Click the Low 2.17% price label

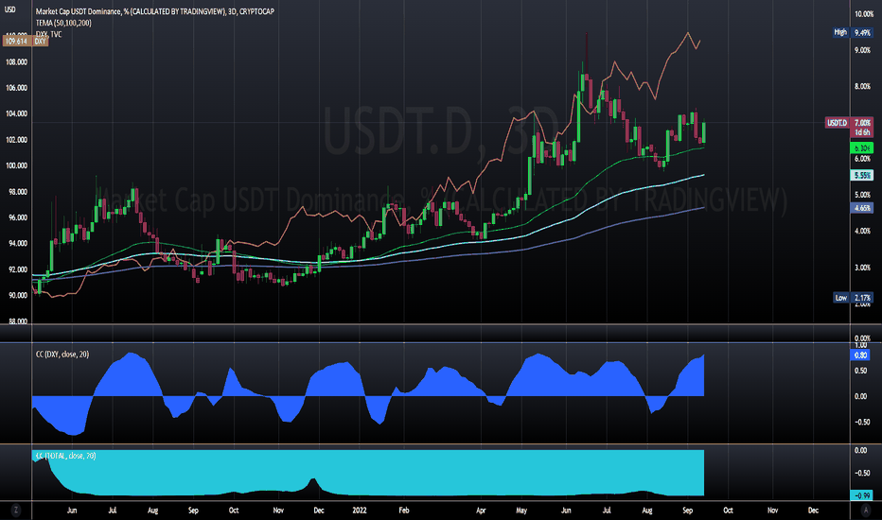click(853, 298)
